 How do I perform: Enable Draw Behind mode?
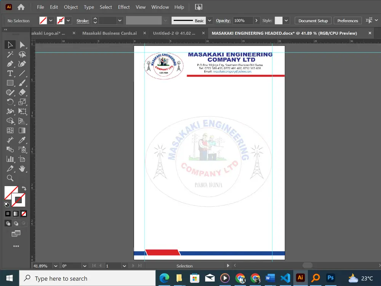(x=16, y=223)
